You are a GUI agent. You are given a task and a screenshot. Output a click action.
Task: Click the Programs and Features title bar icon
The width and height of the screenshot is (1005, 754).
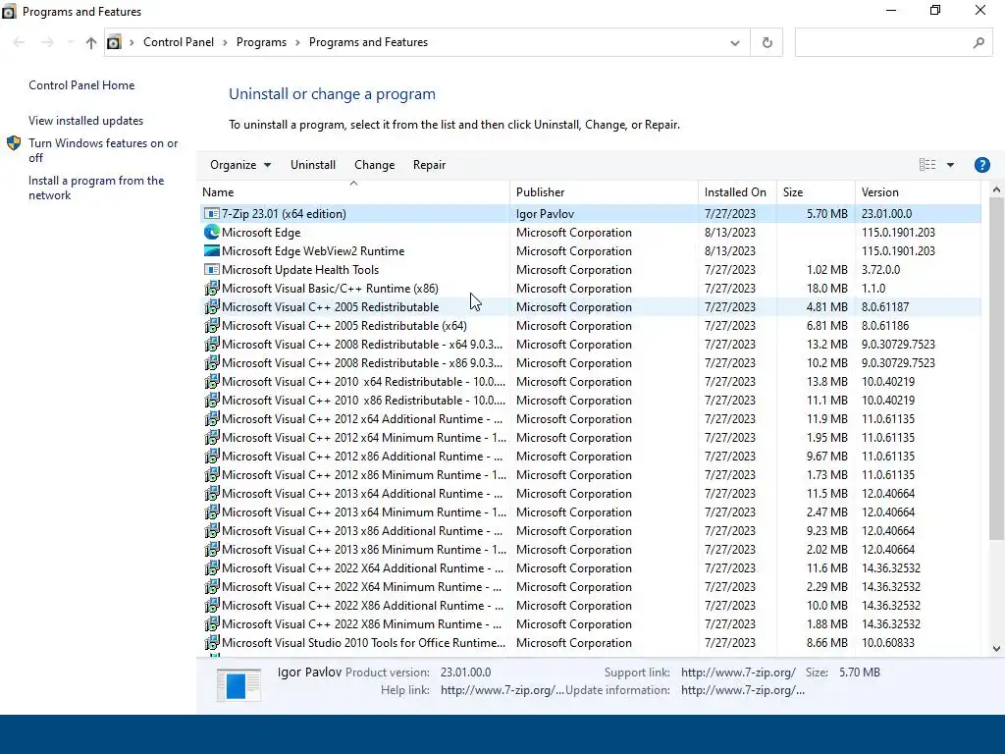coord(9,12)
